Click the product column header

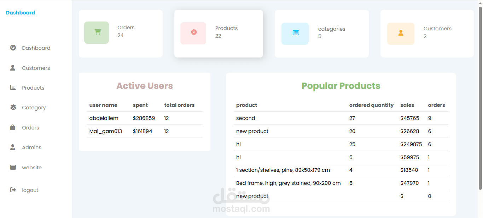246,105
